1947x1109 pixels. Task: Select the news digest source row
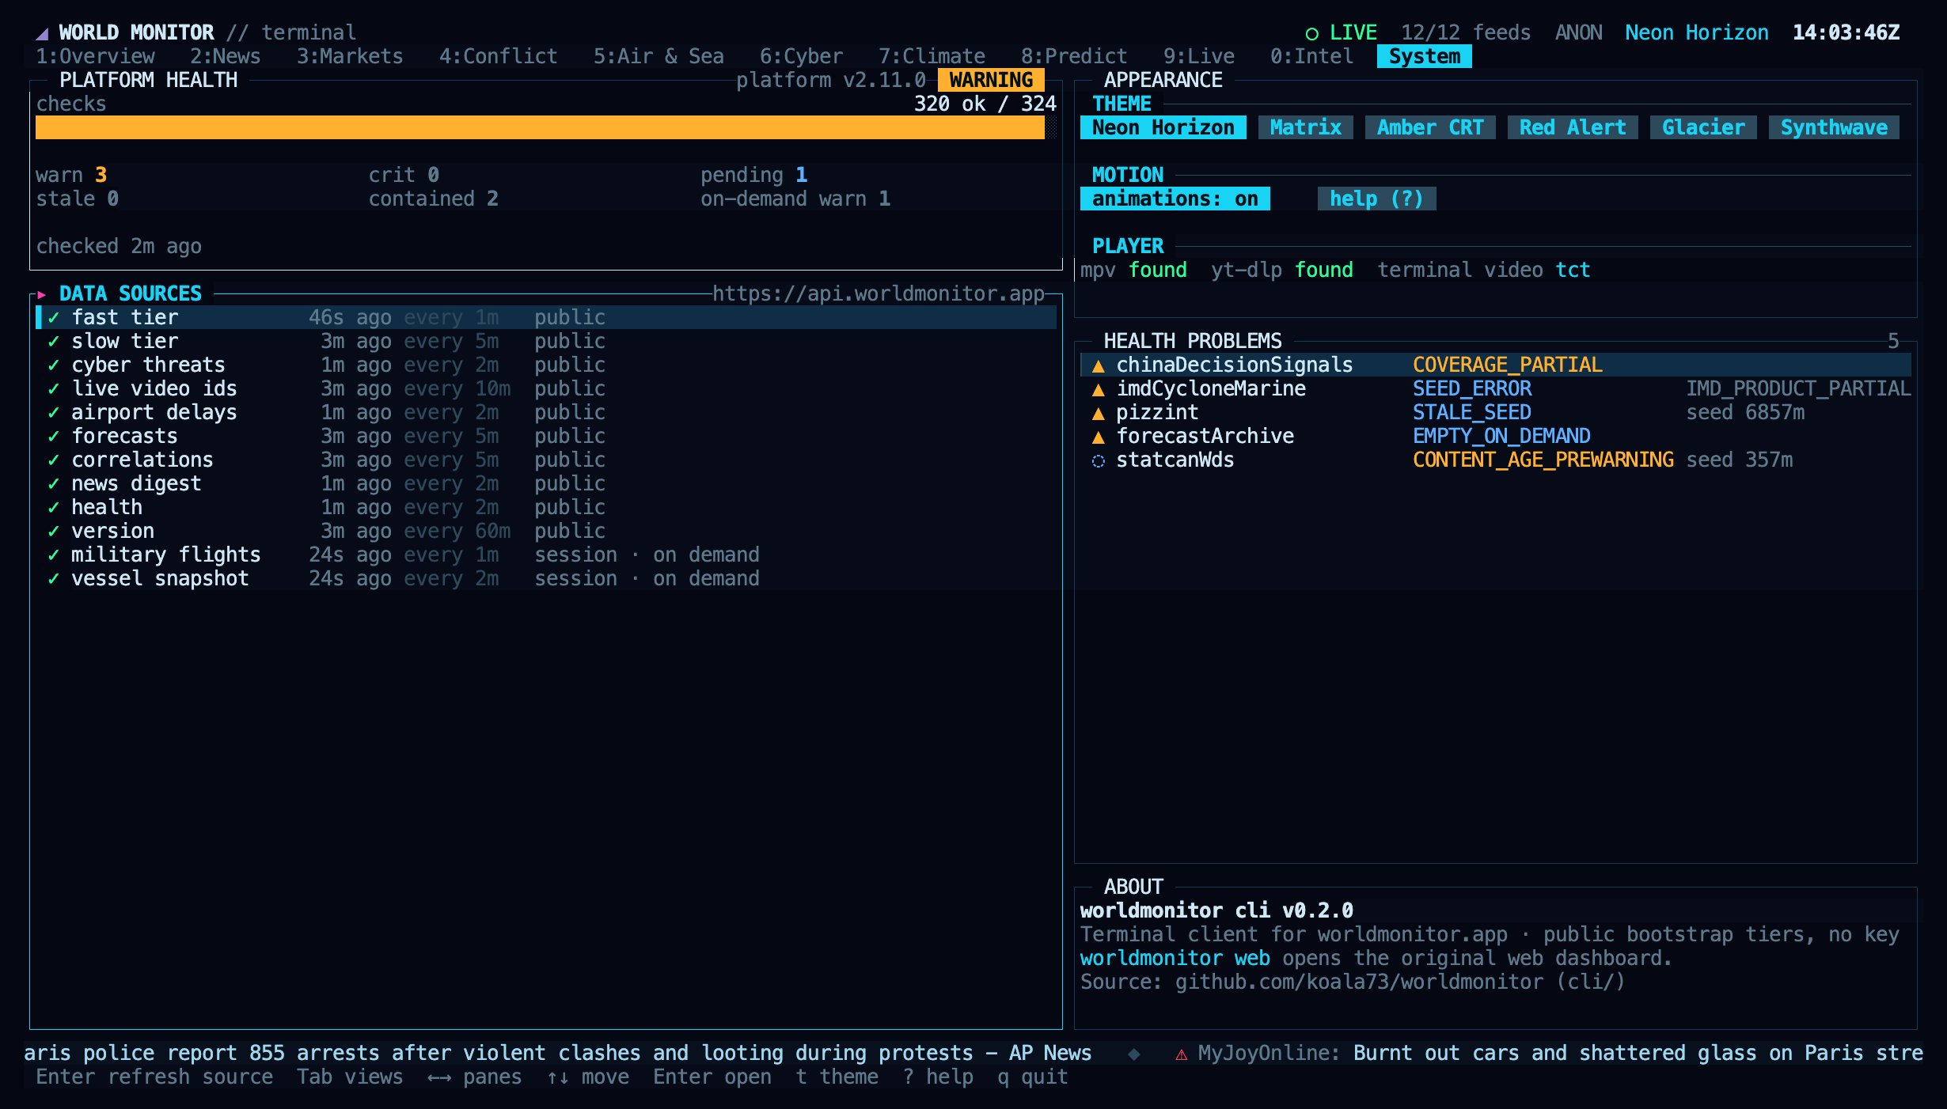[546, 483]
